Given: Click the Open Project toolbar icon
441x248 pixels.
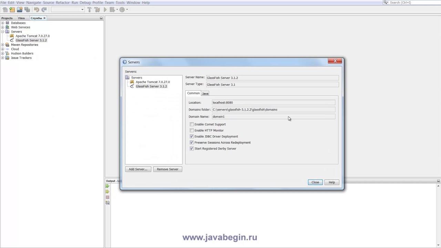Looking at the screenshot, I should [20, 10].
